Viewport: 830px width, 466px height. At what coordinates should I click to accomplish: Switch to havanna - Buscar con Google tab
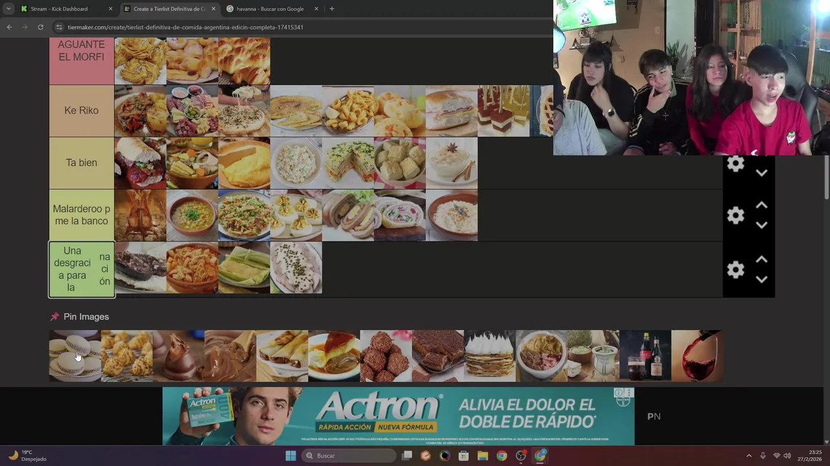click(272, 9)
